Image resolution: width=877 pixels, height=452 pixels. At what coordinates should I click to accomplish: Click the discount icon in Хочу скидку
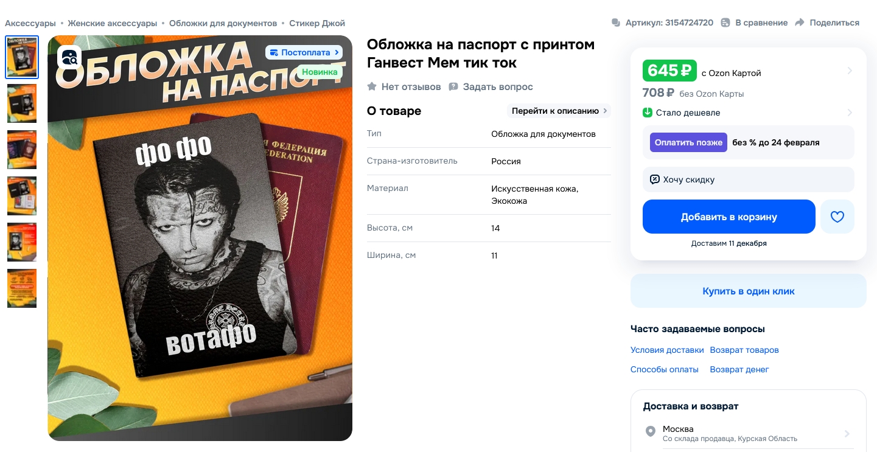click(655, 179)
